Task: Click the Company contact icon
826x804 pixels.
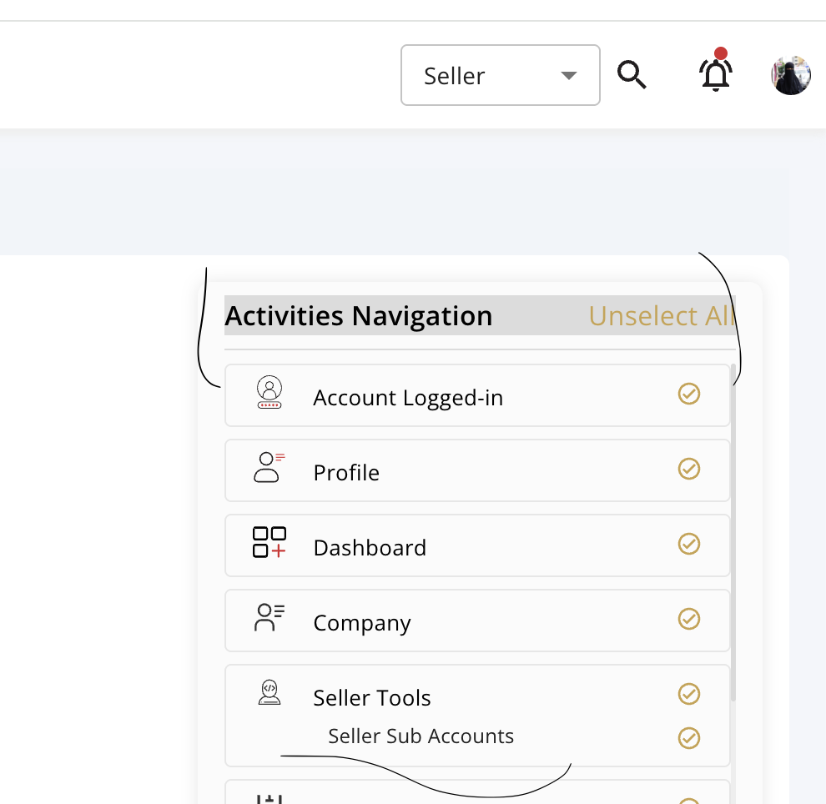Action: (269, 617)
